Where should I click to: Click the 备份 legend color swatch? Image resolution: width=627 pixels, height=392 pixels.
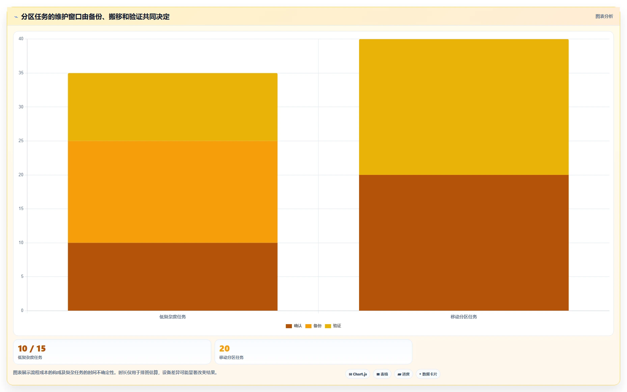coord(308,326)
